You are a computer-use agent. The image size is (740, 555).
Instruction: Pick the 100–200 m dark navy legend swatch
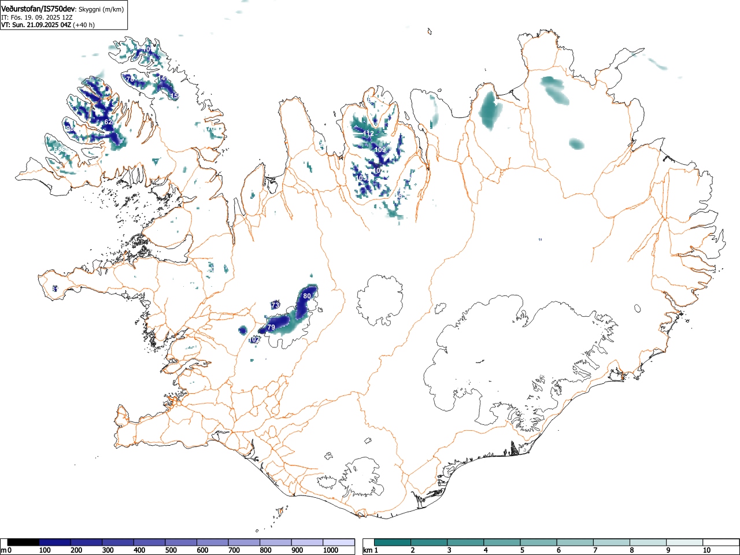tap(55, 542)
